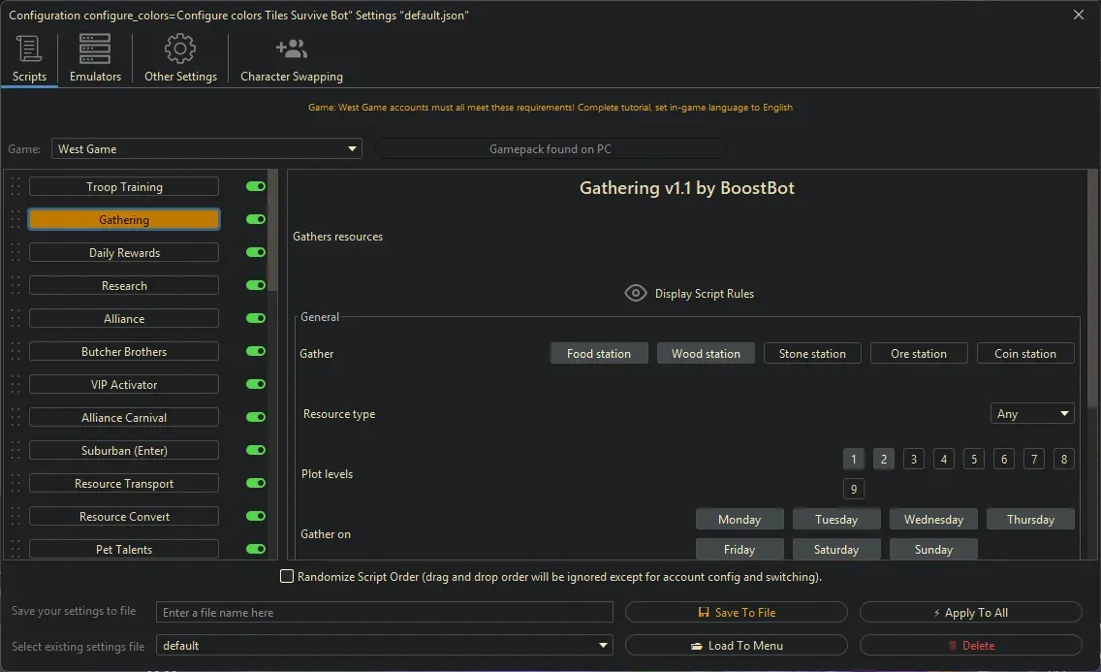
Task: Expand the Game selection dropdown
Action: pos(352,149)
